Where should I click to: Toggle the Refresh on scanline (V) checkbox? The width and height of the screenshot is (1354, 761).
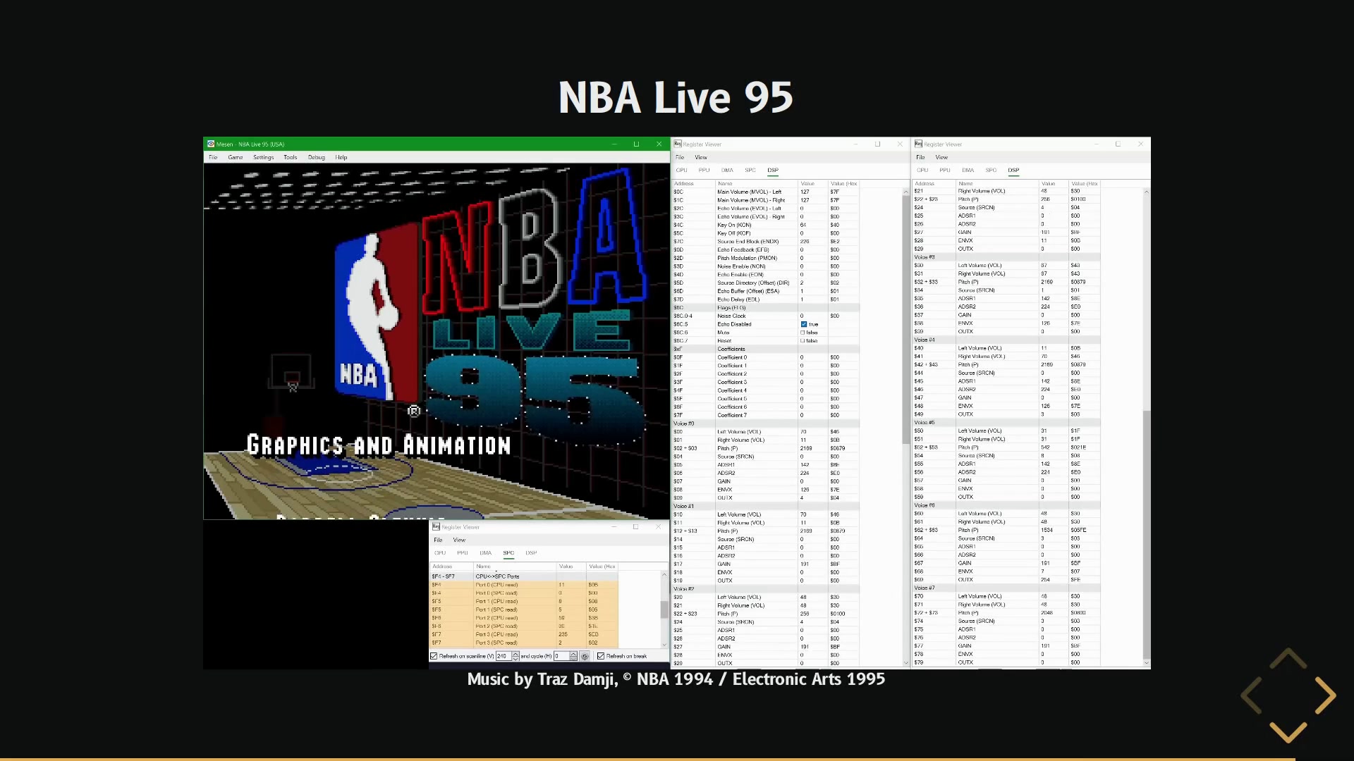434,656
